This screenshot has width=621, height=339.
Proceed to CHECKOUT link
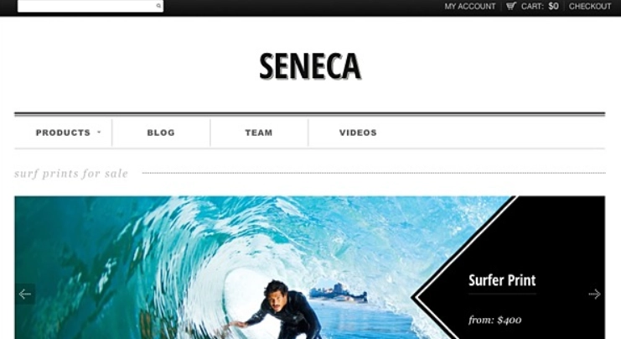click(590, 7)
